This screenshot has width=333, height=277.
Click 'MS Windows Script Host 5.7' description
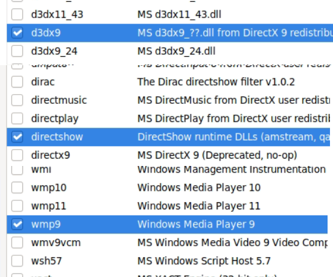tap(204, 261)
